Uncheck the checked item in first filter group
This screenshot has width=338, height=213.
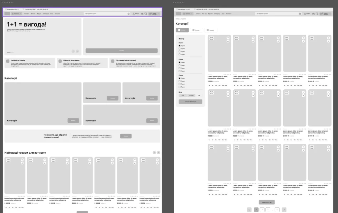[x=179, y=46]
